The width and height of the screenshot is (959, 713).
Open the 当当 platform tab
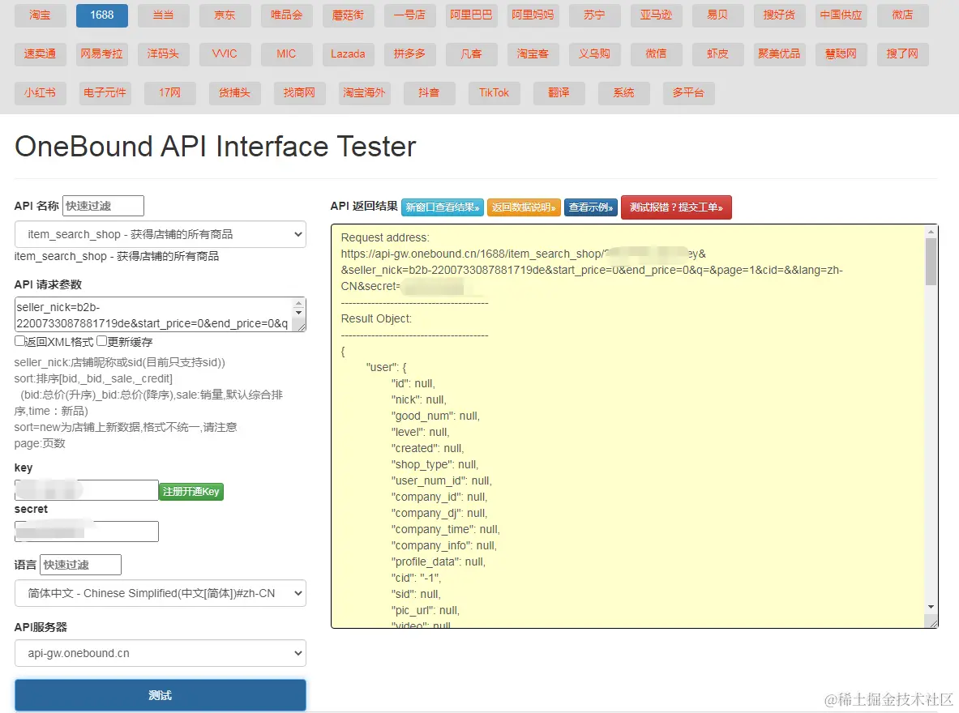click(163, 15)
